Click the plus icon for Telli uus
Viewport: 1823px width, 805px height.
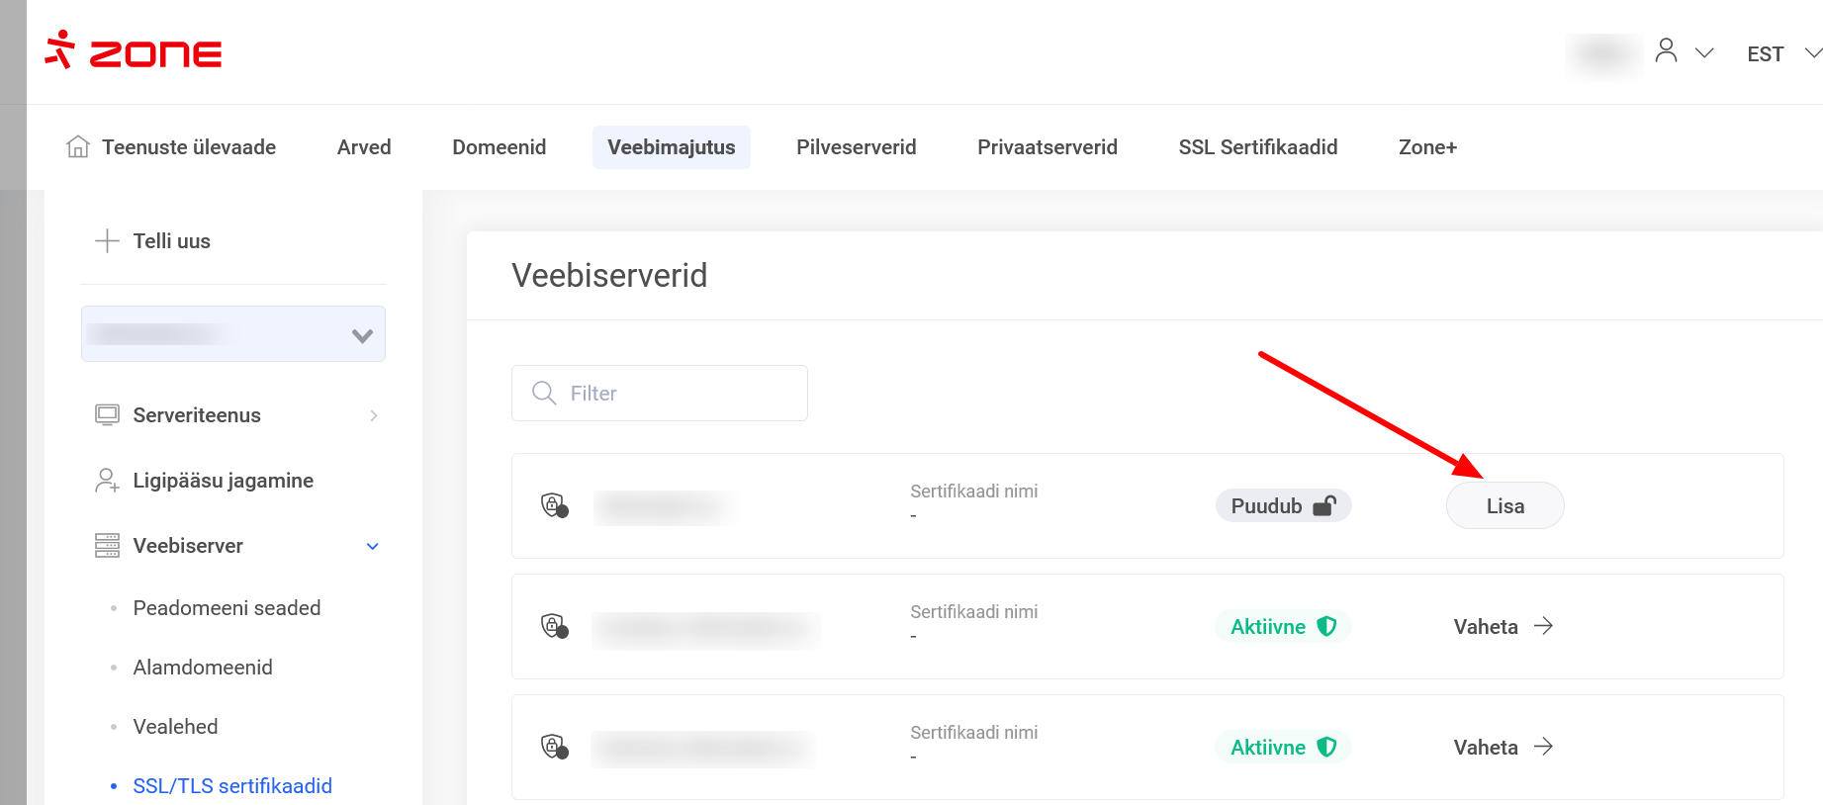coord(107,241)
